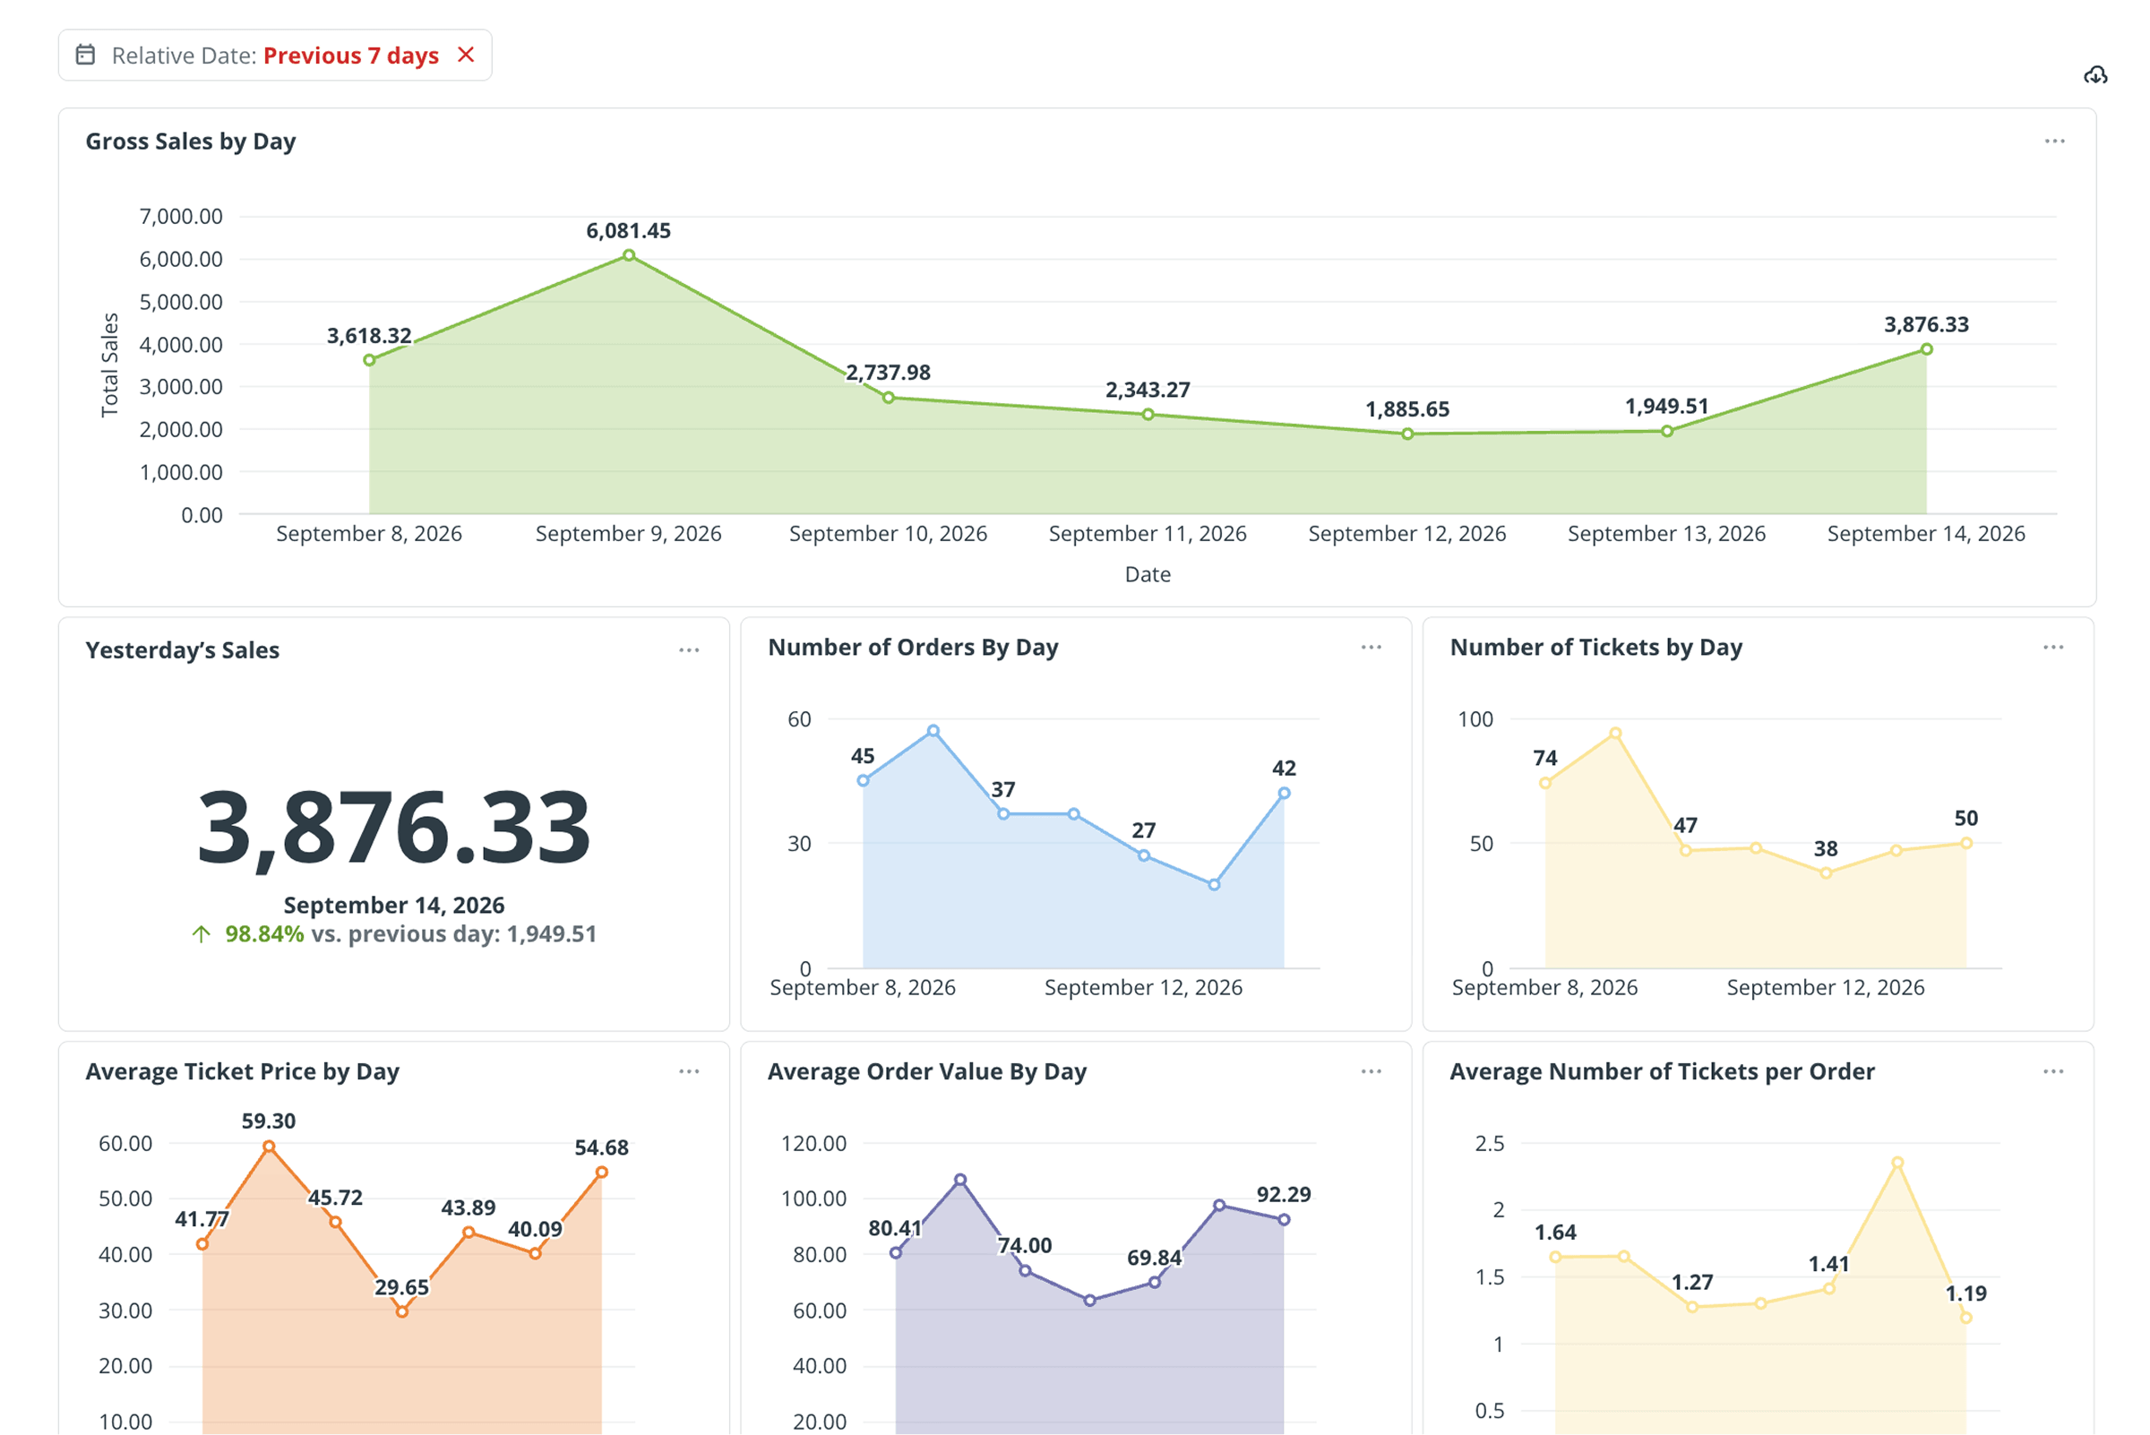Remove the Previous 7 days date filter
This screenshot has width=2150, height=1435.
pos(466,55)
